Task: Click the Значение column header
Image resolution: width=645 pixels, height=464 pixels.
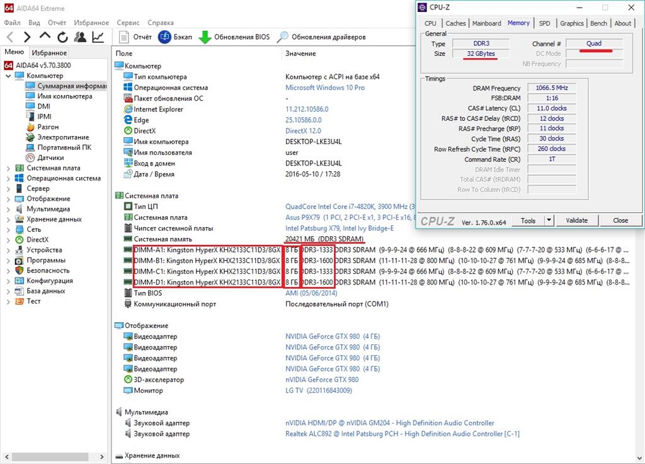Action: (300, 54)
